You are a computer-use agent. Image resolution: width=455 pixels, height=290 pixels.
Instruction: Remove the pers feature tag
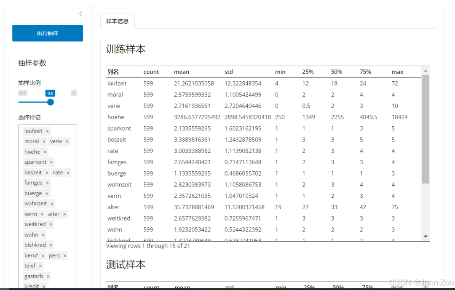click(x=65, y=255)
